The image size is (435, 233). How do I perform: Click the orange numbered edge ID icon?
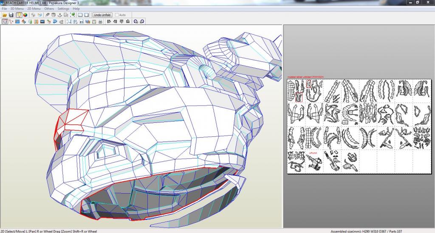(x=36, y=22)
